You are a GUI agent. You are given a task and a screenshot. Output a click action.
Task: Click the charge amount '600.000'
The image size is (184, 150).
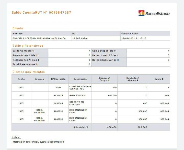coord(112,95)
